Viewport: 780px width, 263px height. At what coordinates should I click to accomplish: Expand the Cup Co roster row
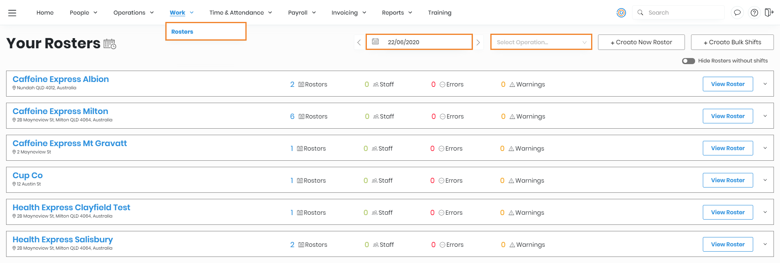coord(765,180)
